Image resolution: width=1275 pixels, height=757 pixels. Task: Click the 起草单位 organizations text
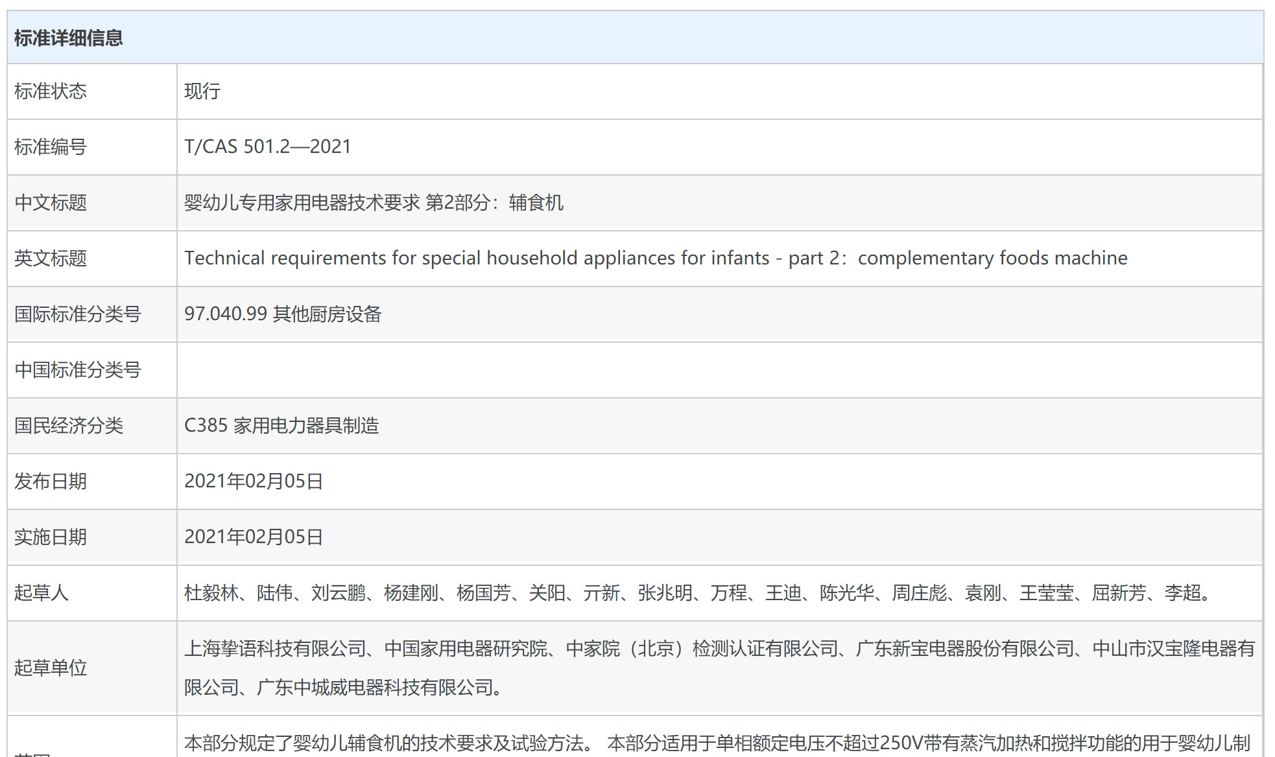719,668
